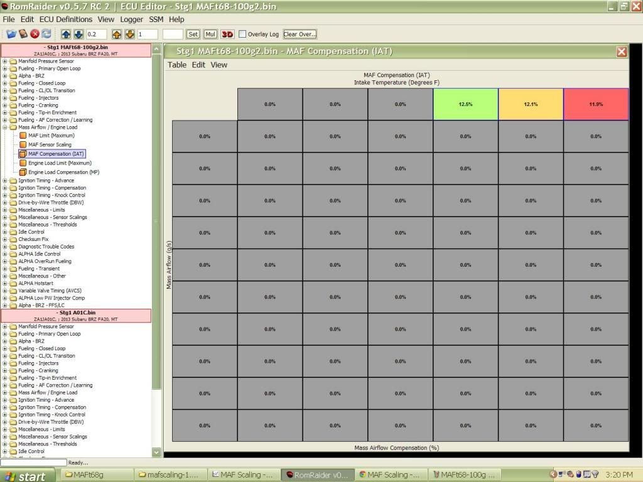
Task: Open the 3D graph view button
Action: click(227, 34)
